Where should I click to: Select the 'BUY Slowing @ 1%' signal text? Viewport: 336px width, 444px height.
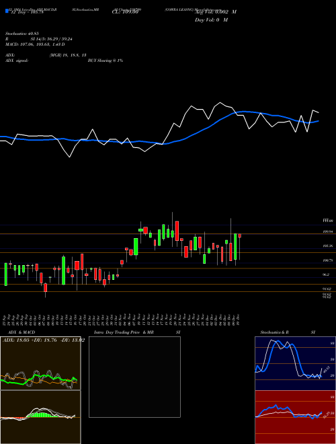[x=106, y=61]
